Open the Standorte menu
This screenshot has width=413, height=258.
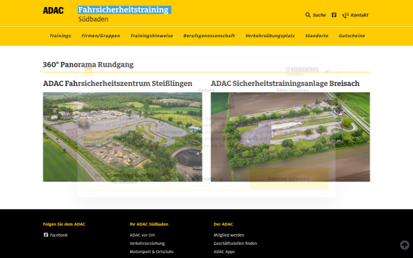tap(317, 36)
